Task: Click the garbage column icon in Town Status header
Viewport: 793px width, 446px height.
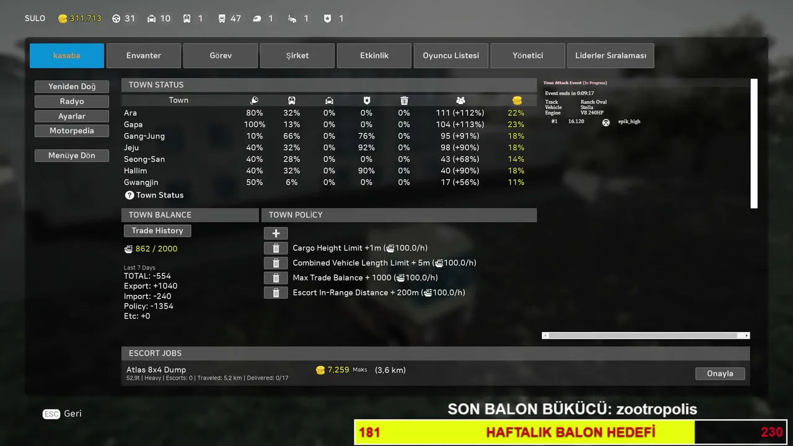Action: click(x=404, y=100)
